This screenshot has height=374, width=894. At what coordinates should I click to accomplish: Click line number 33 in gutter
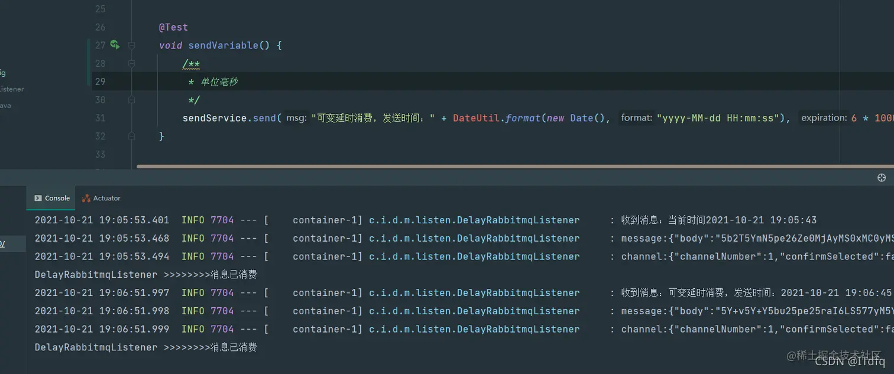point(100,154)
